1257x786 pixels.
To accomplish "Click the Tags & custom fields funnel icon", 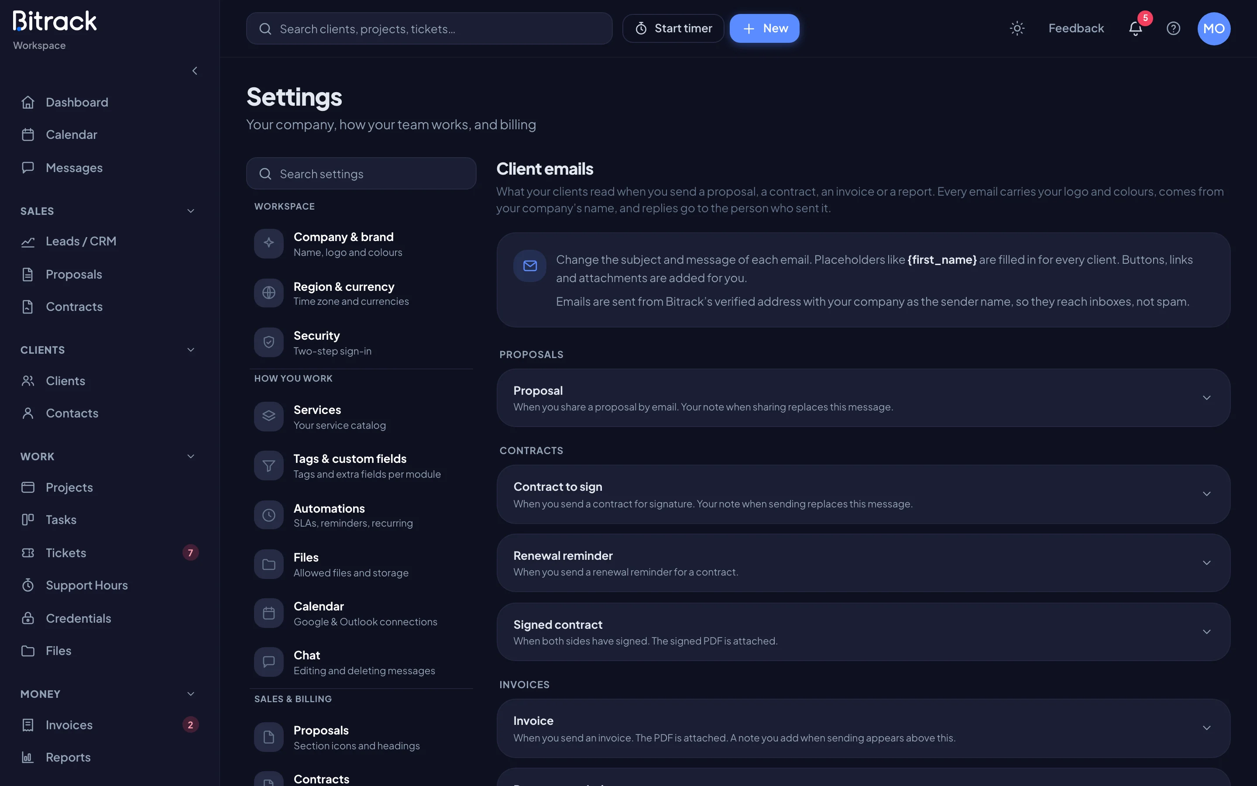I will pos(268,465).
